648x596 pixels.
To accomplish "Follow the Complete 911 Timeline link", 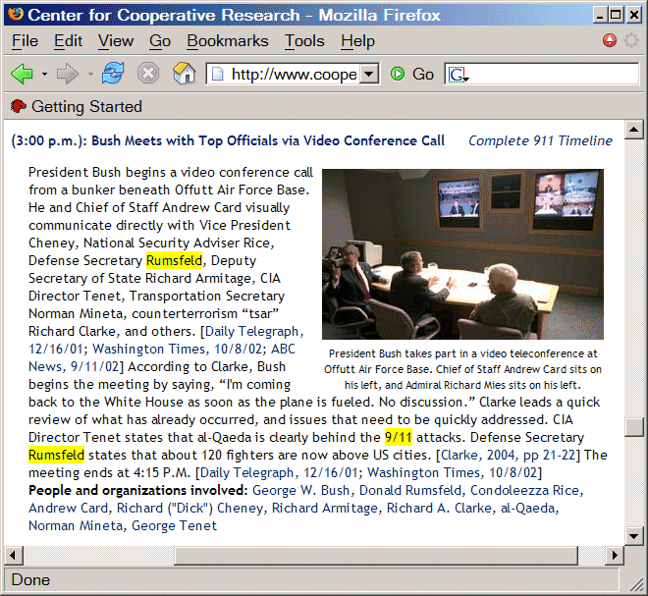I will pyautogui.click(x=540, y=140).
